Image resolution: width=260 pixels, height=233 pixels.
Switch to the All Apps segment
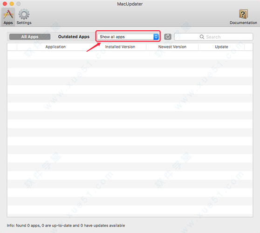(30, 37)
